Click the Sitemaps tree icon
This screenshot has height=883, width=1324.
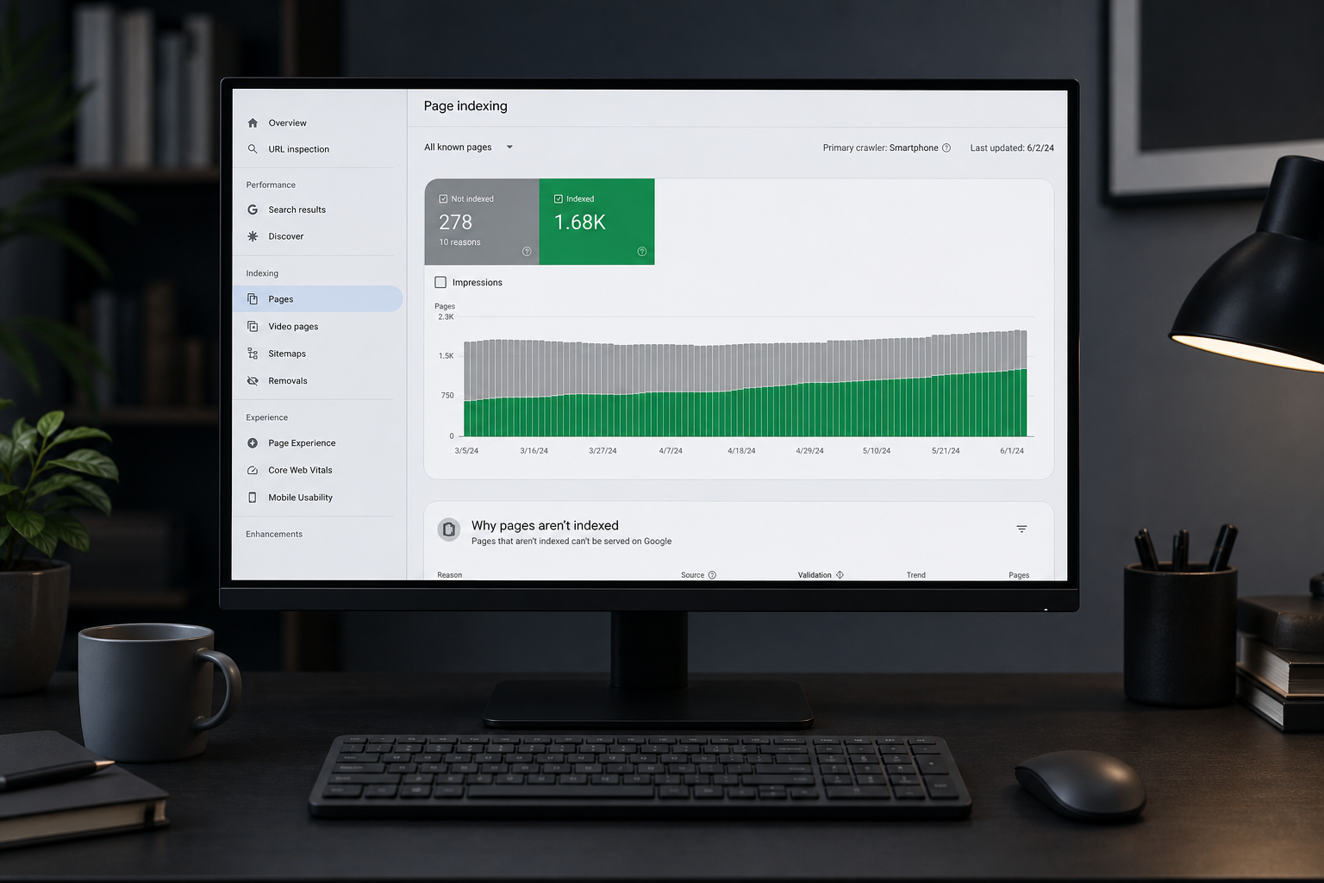[x=253, y=354]
